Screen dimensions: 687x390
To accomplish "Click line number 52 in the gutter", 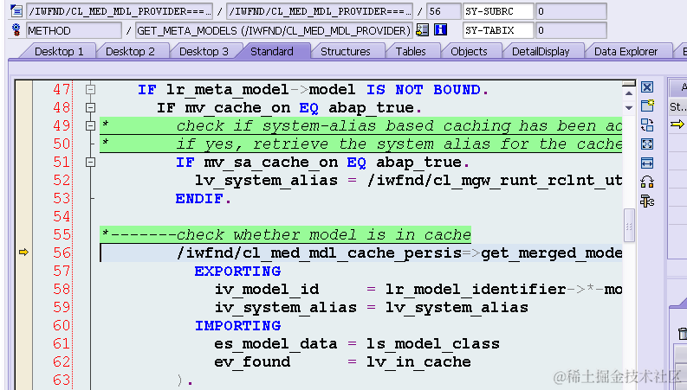I will coord(62,180).
